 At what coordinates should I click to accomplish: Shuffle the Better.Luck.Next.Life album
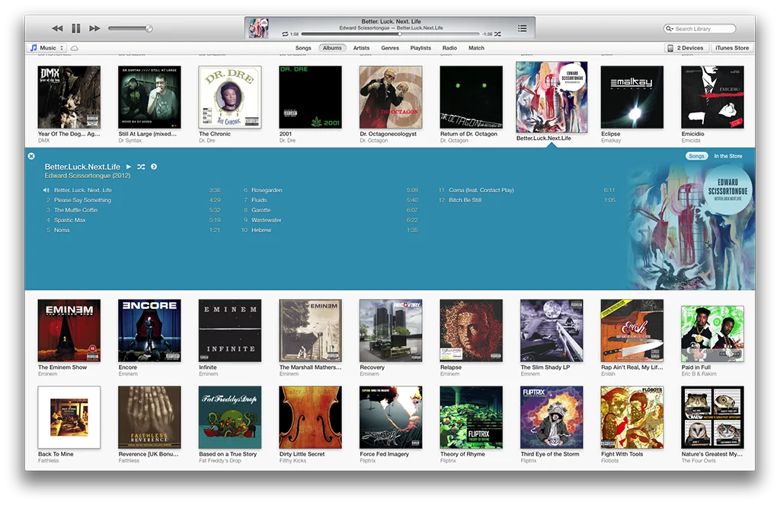[x=141, y=167]
